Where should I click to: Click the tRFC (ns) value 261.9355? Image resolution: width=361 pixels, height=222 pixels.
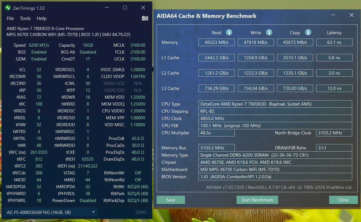click(39, 152)
